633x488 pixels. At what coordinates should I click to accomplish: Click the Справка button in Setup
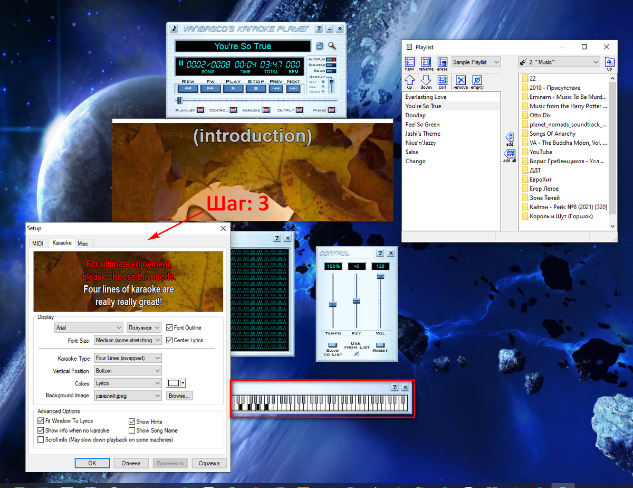click(209, 463)
